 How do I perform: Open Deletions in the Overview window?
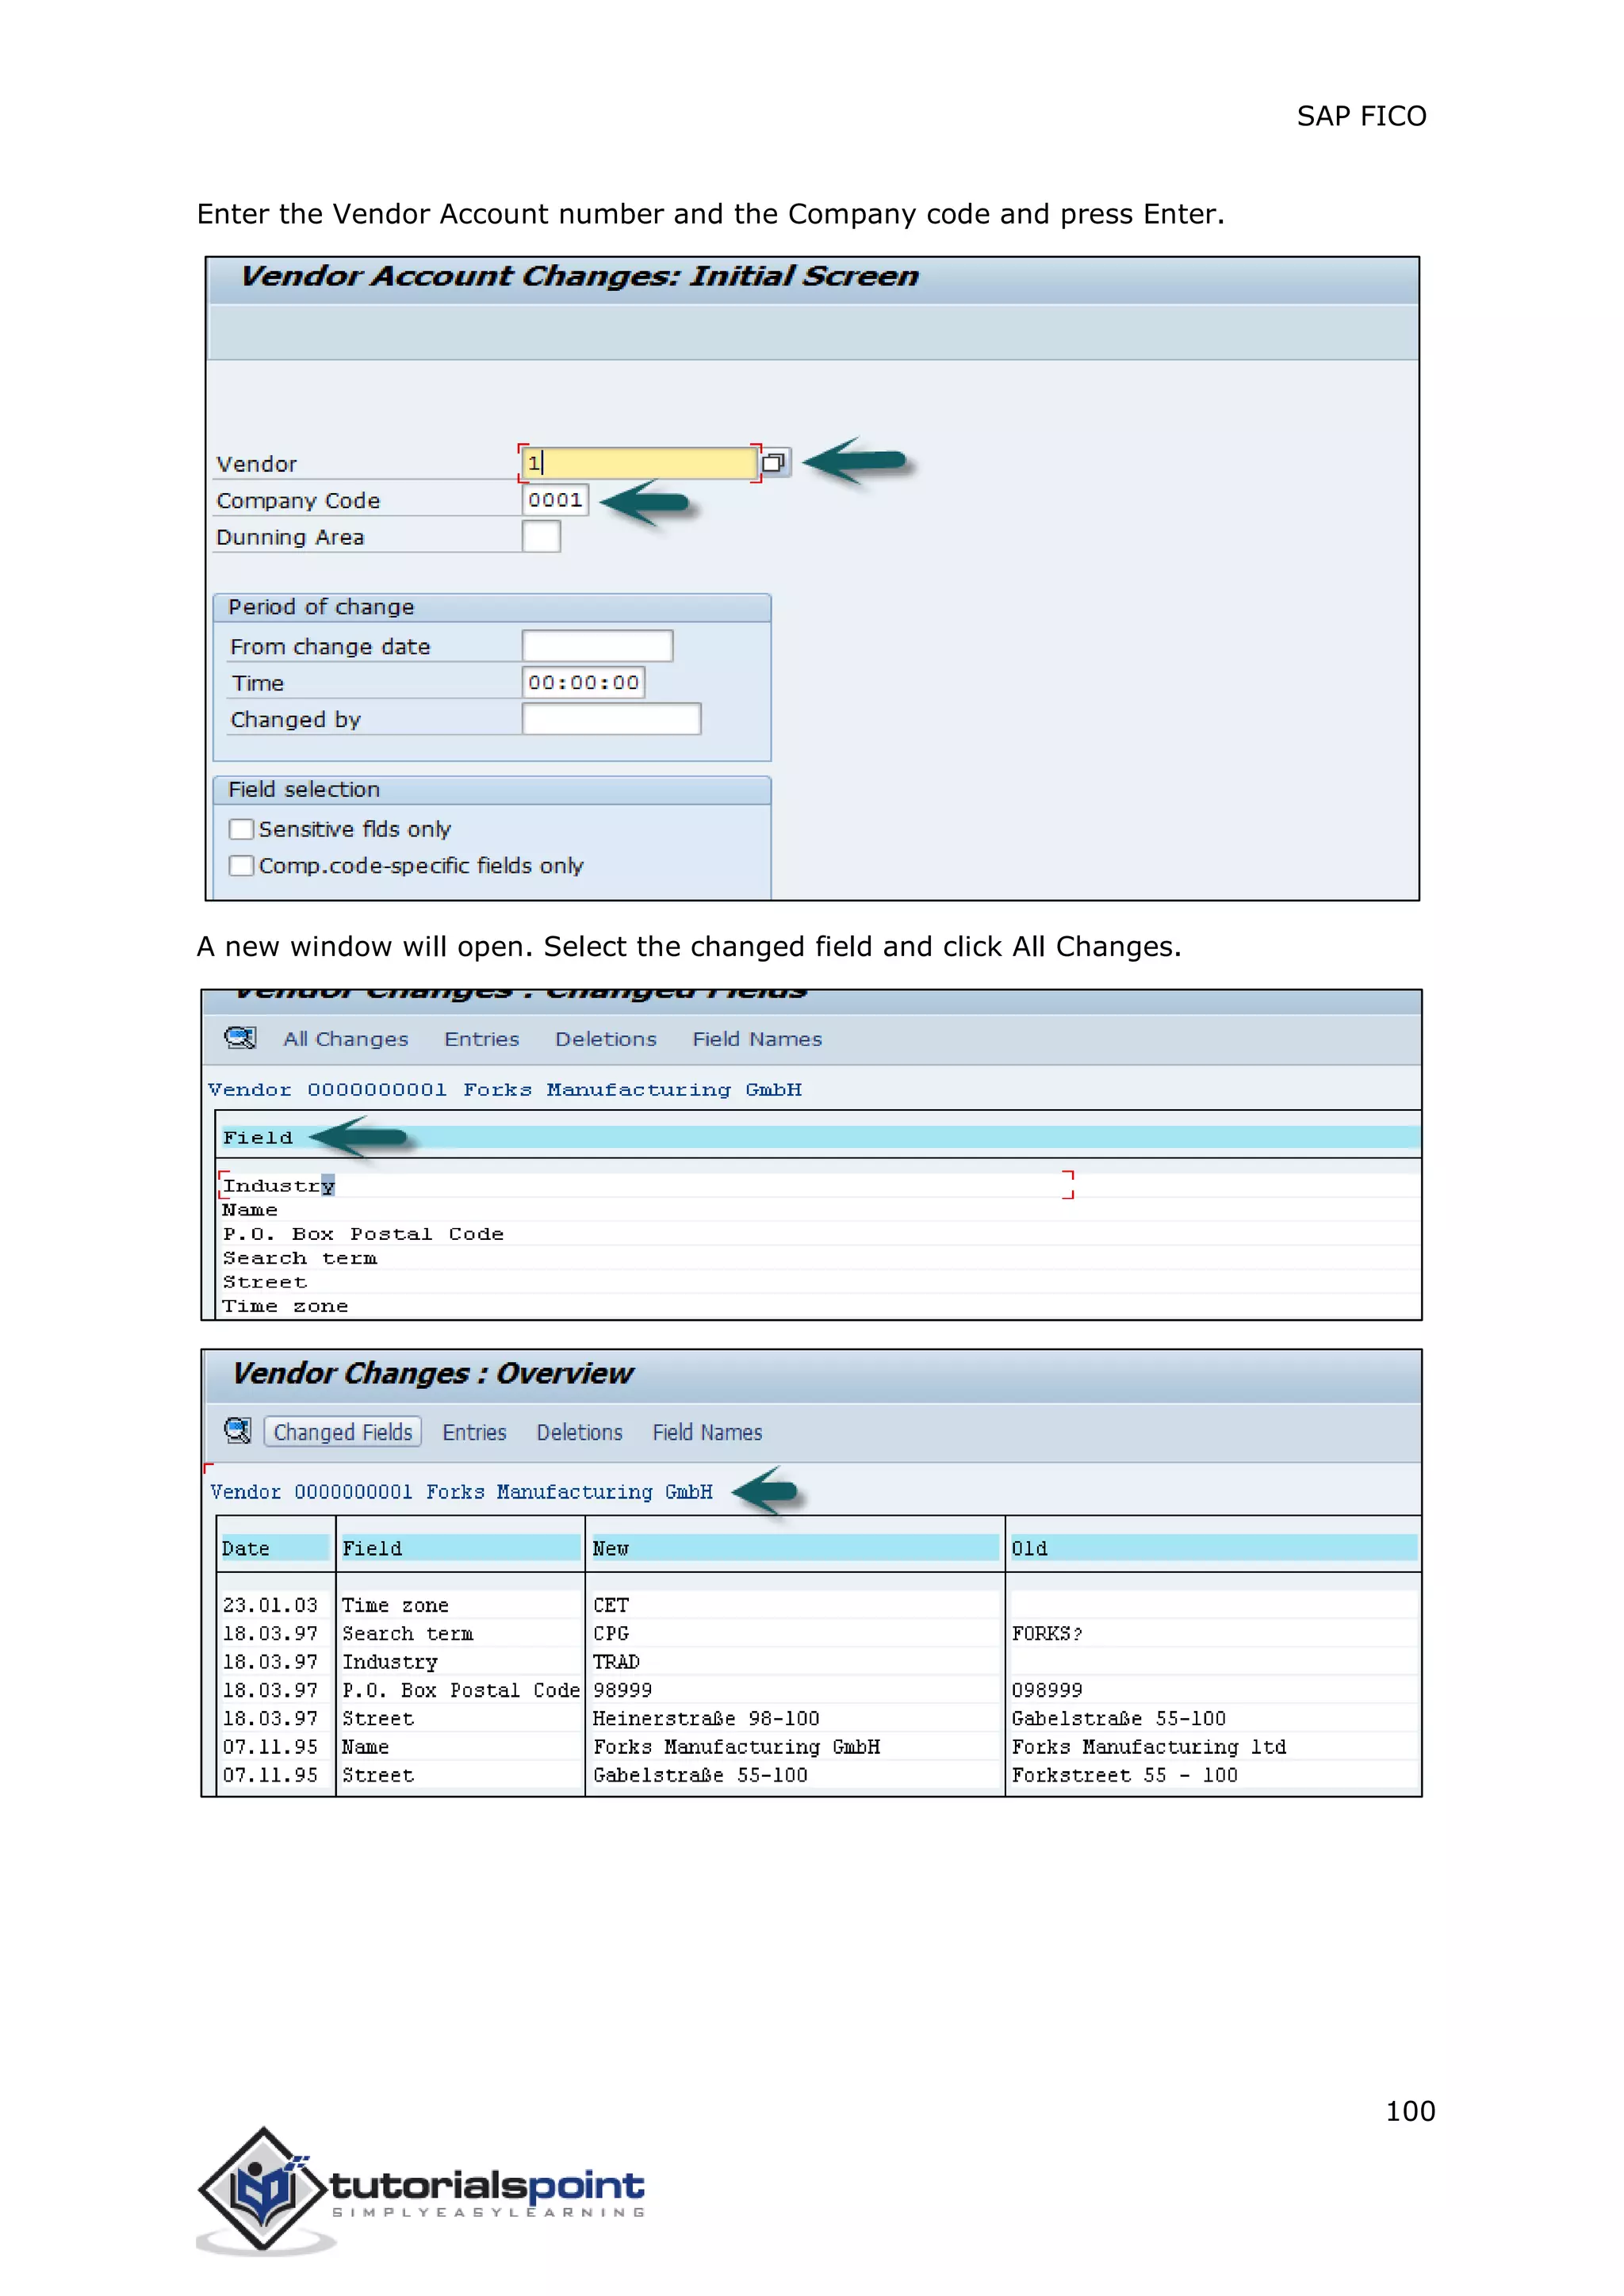pyautogui.click(x=579, y=1432)
